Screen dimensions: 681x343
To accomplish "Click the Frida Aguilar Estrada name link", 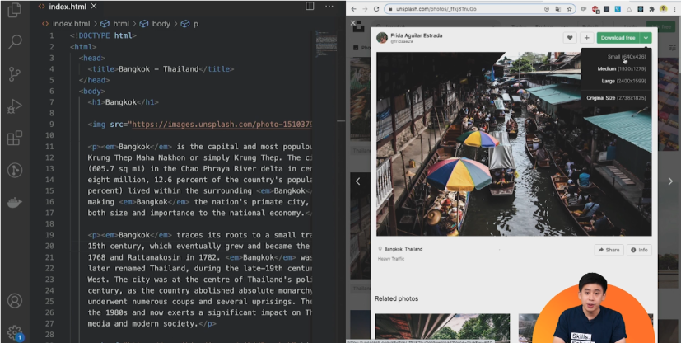I will click(x=417, y=35).
